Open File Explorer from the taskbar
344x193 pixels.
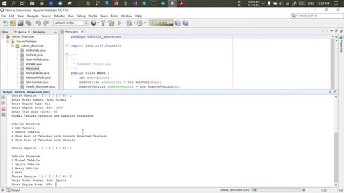32,3
